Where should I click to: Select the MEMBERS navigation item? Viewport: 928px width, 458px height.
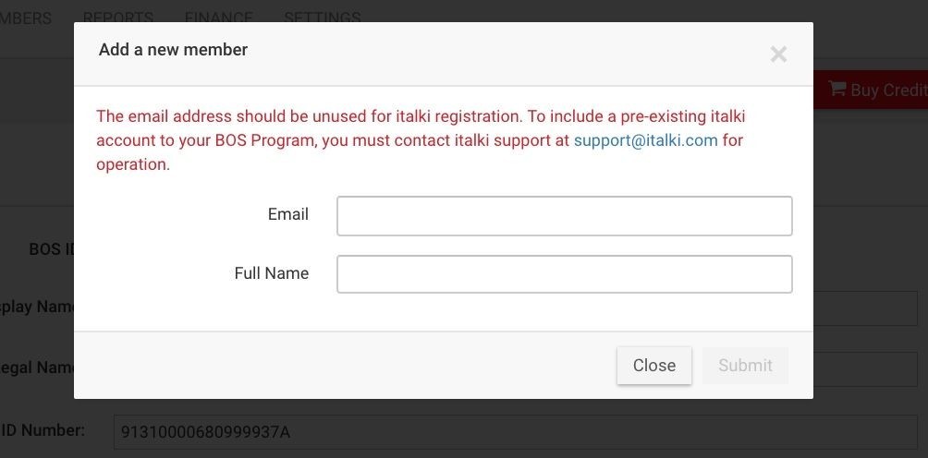26,18
